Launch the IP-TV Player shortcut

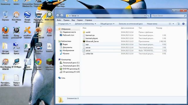(16, 63)
